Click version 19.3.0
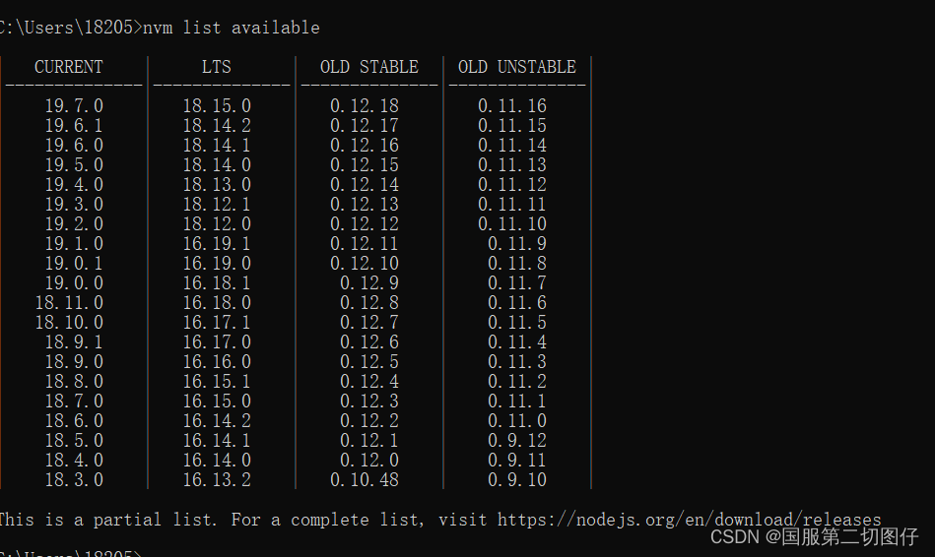 74,205
